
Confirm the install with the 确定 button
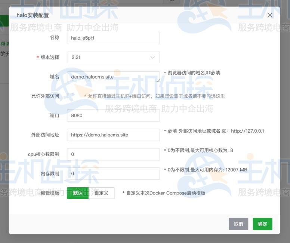(262, 224)
